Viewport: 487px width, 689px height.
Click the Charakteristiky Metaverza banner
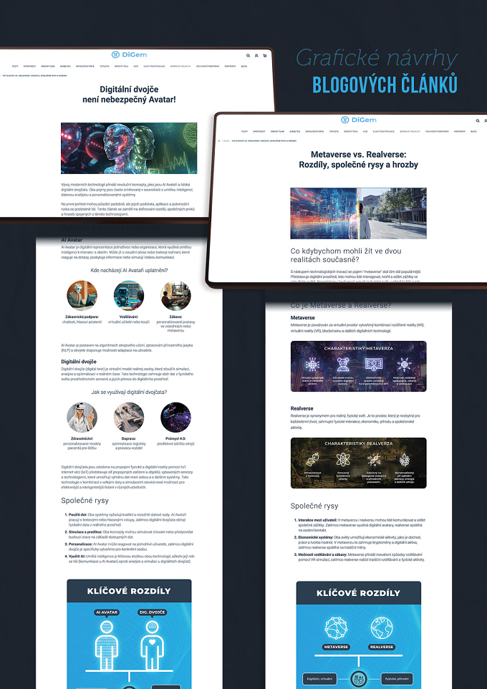click(x=358, y=367)
